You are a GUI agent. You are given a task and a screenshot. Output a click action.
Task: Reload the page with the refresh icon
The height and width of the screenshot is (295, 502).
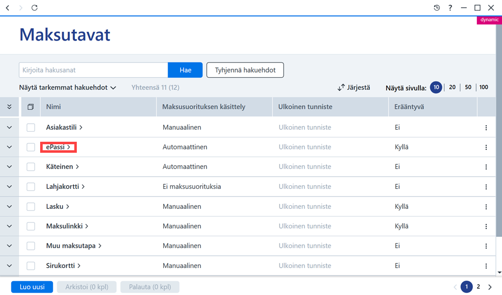click(35, 8)
